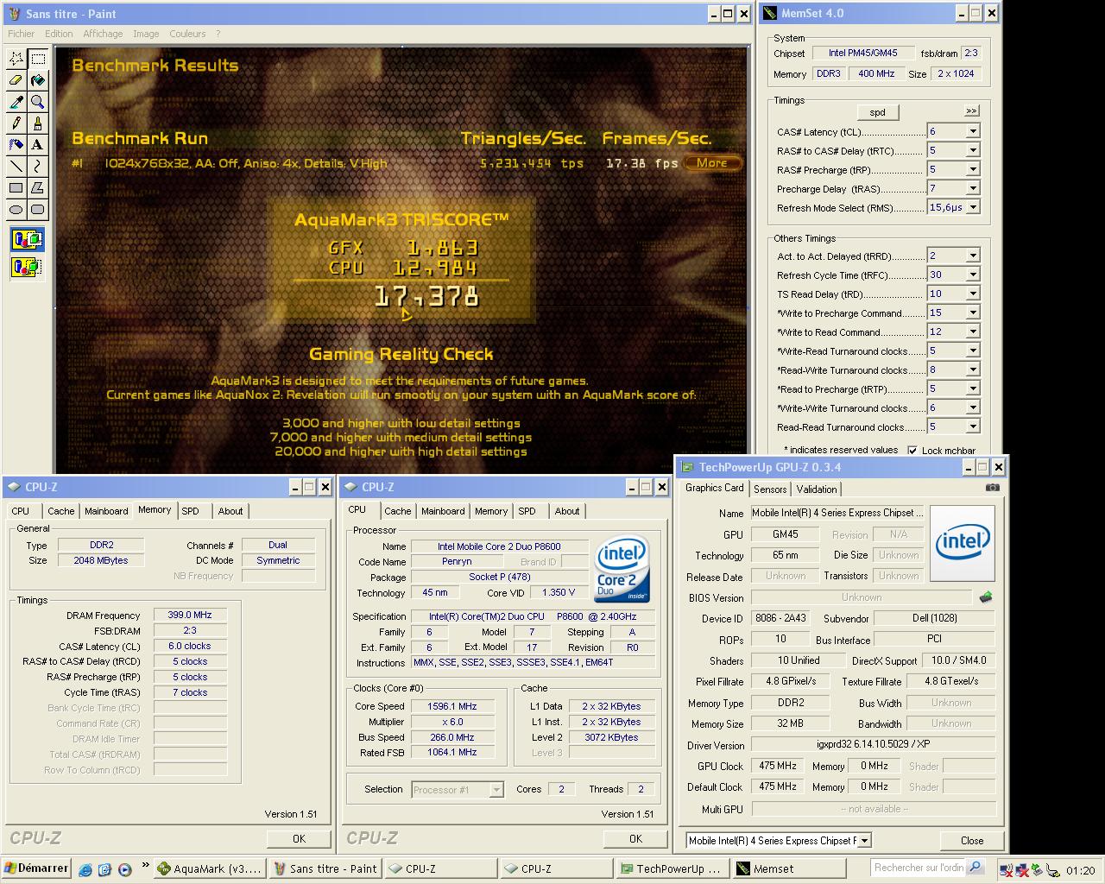This screenshot has height=884, width=1105.
Task: Open the Edition menu in Paint
Action: tap(59, 34)
